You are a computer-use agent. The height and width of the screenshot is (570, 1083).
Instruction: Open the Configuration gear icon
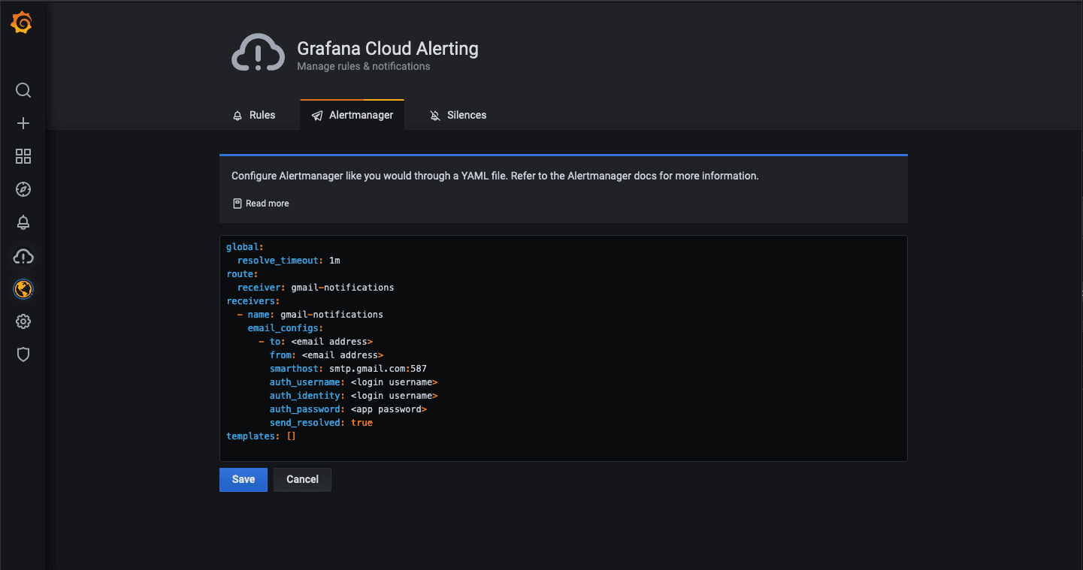tap(23, 321)
